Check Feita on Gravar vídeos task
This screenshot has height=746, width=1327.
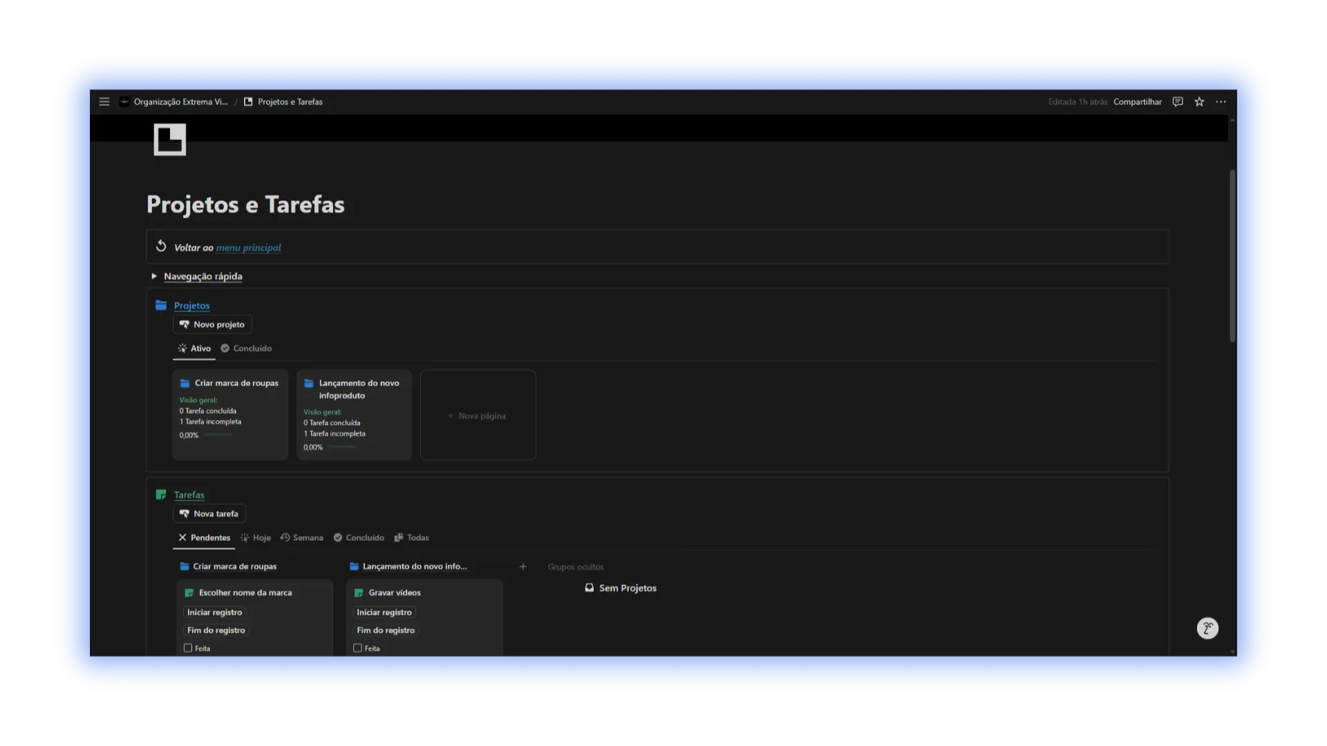[357, 648]
